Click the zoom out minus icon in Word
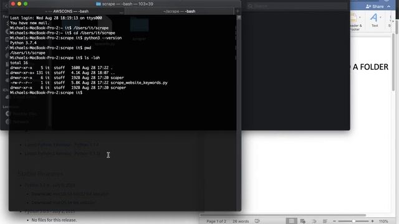Screen dimensions: 399x224 pyautogui.click(x=334, y=222)
